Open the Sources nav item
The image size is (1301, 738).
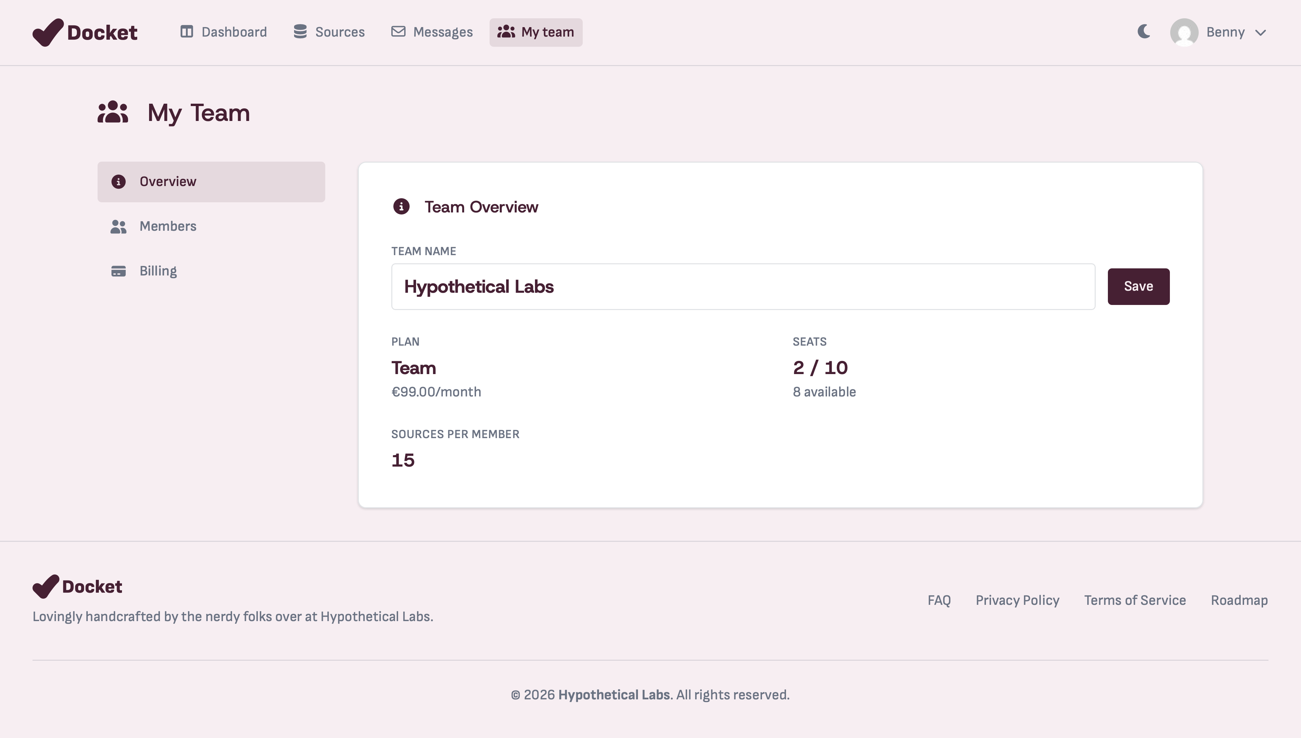(x=329, y=33)
